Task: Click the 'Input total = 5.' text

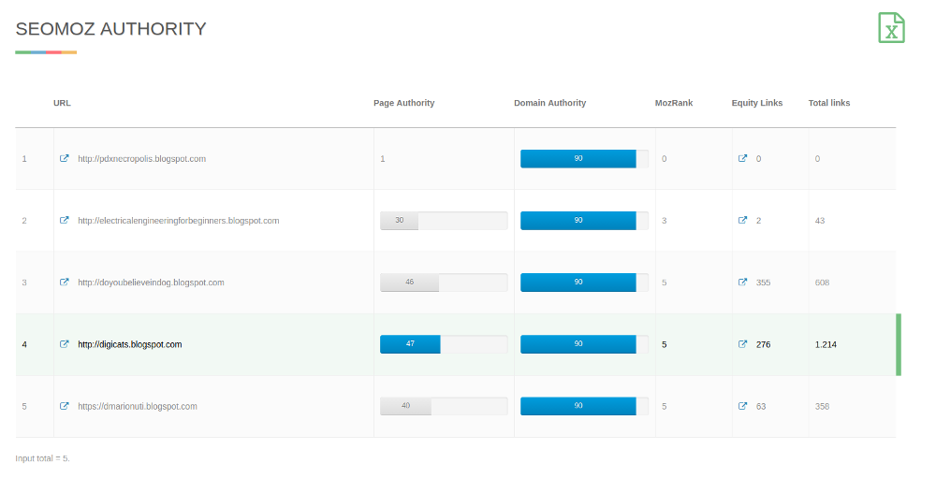Action: click(42, 458)
